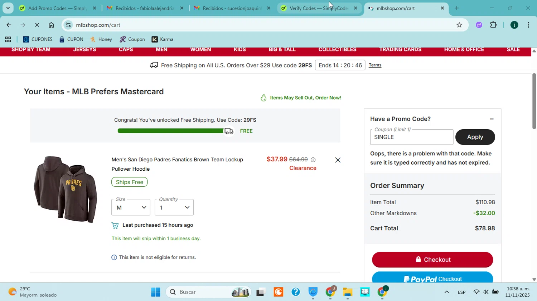The height and width of the screenshot is (301, 537).
Task: Open the Size dropdown
Action: (x=131, y=207)
